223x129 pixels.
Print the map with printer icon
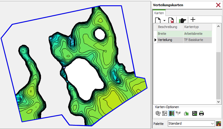201,113
